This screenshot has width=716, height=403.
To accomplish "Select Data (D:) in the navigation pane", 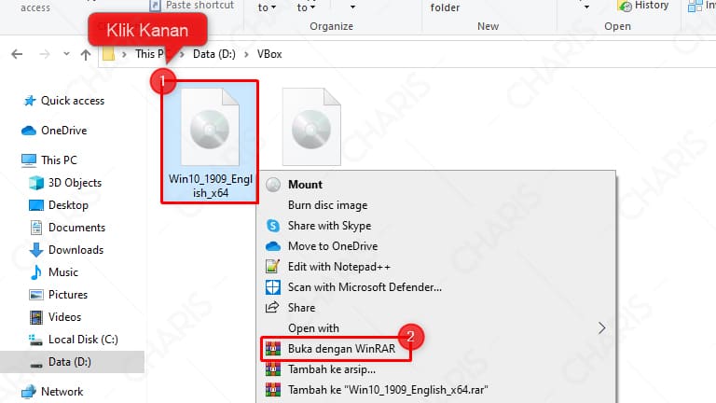I will point(69,362).
